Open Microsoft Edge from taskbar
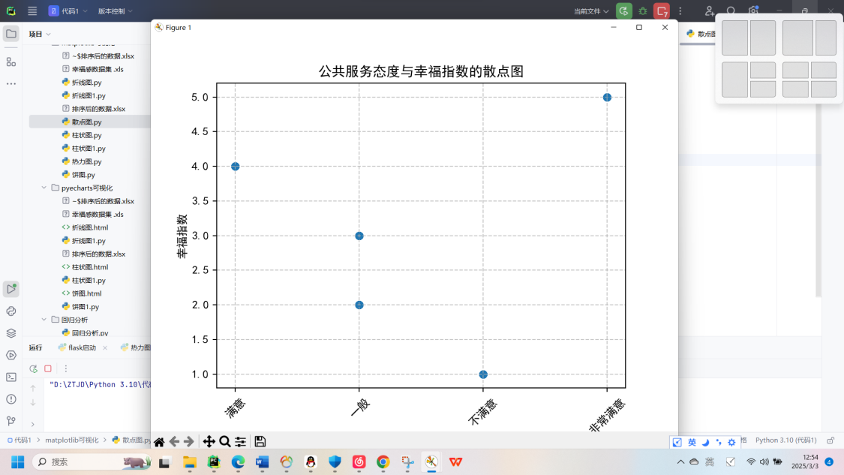 pyautogui.click(x=238, y=462)
